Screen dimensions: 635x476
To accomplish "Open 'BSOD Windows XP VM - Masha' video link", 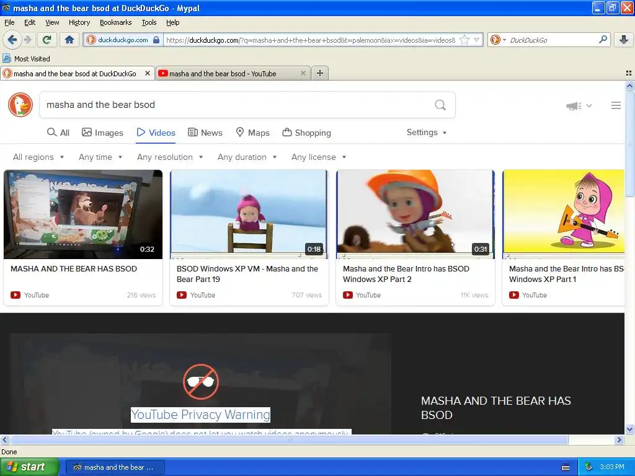I will pyautogui.click(x=247, y=274).
